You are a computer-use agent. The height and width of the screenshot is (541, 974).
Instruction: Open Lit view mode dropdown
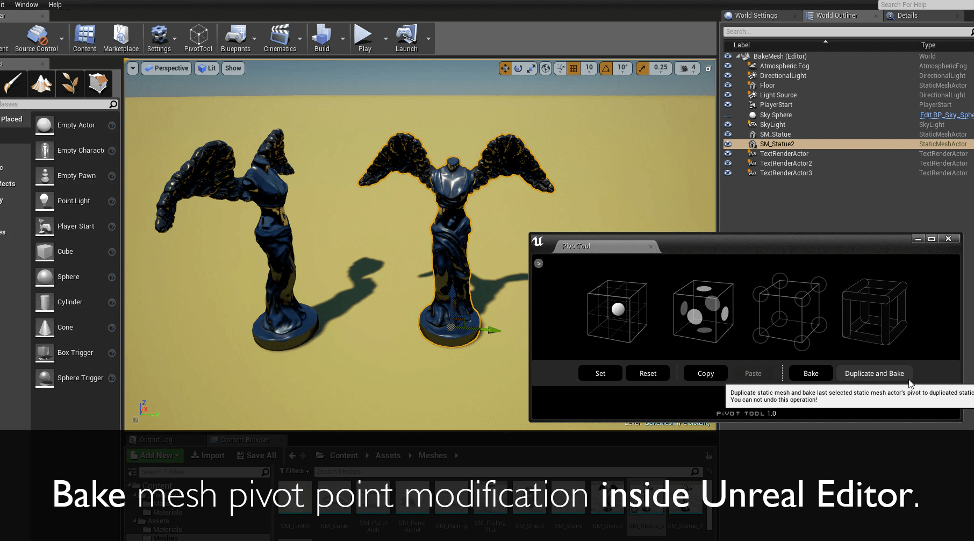tap(207, 68)
